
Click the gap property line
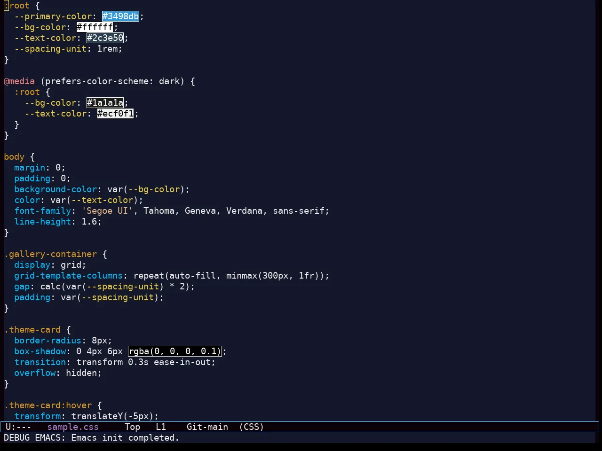tap(104, 287)
